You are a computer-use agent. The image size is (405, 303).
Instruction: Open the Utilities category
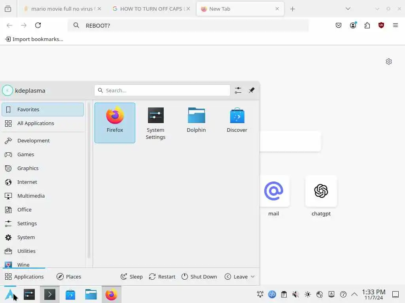point(43,251)
